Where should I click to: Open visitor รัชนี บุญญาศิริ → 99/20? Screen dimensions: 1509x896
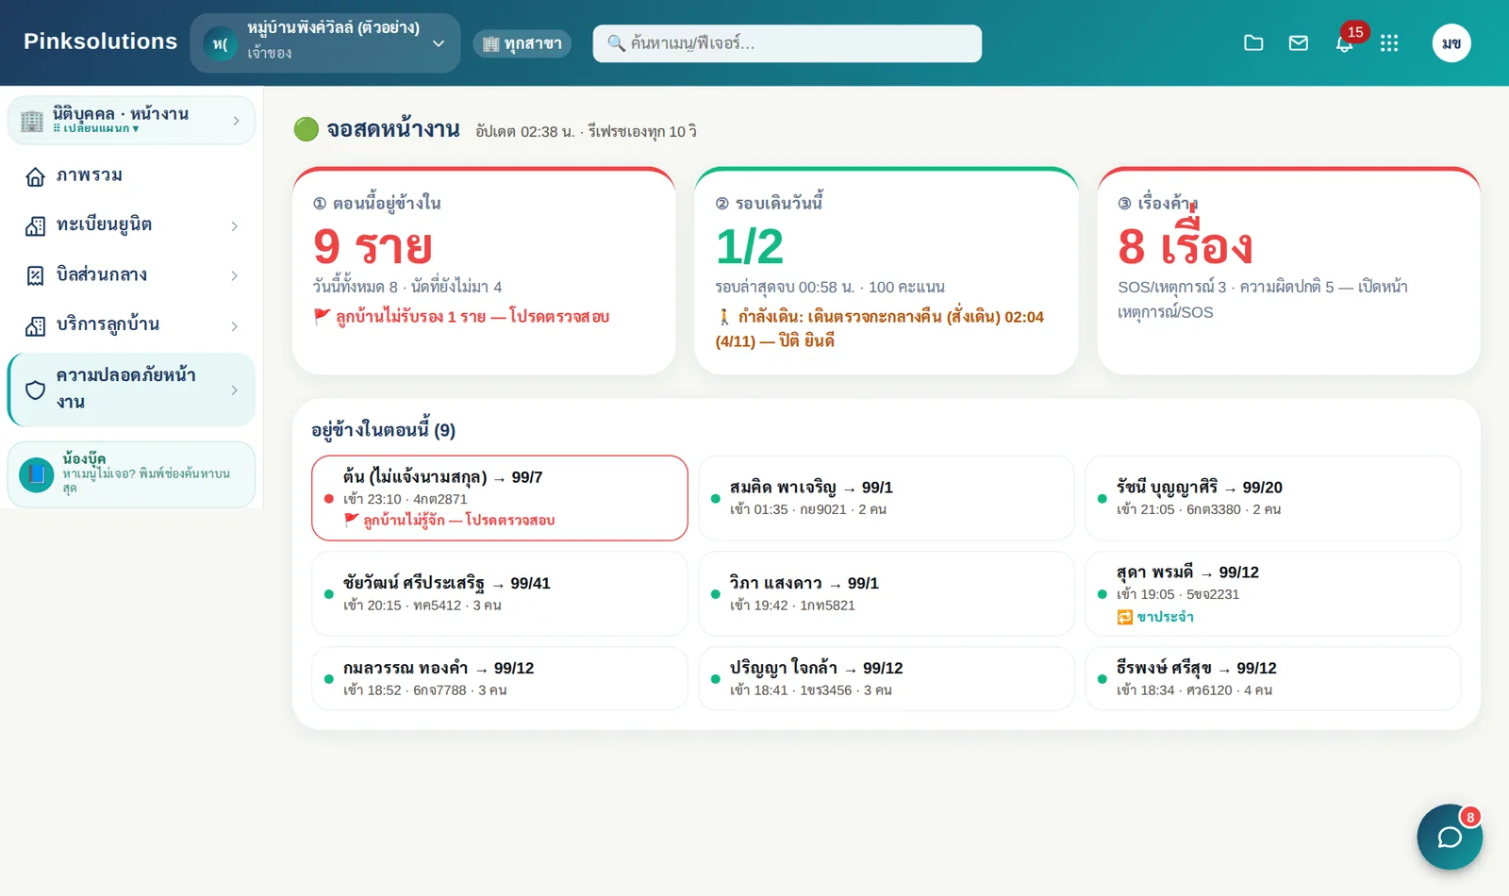click(1273, 498)
